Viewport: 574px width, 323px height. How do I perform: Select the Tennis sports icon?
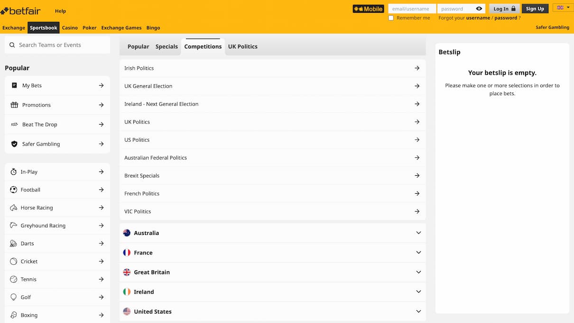(14, 279)
